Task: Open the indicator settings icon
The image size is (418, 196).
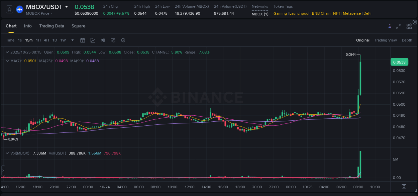Action: point(113,40)
